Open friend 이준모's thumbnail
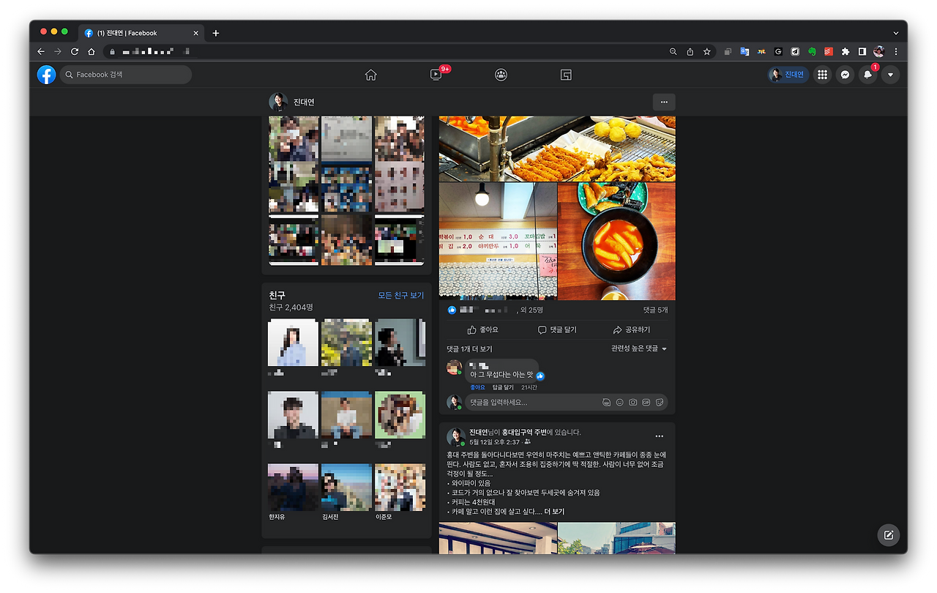This screenshot has width=937, height=593. pos(400,488)
